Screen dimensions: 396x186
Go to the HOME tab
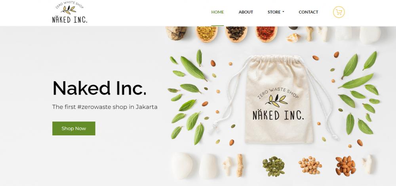click(x=217, y=12)
